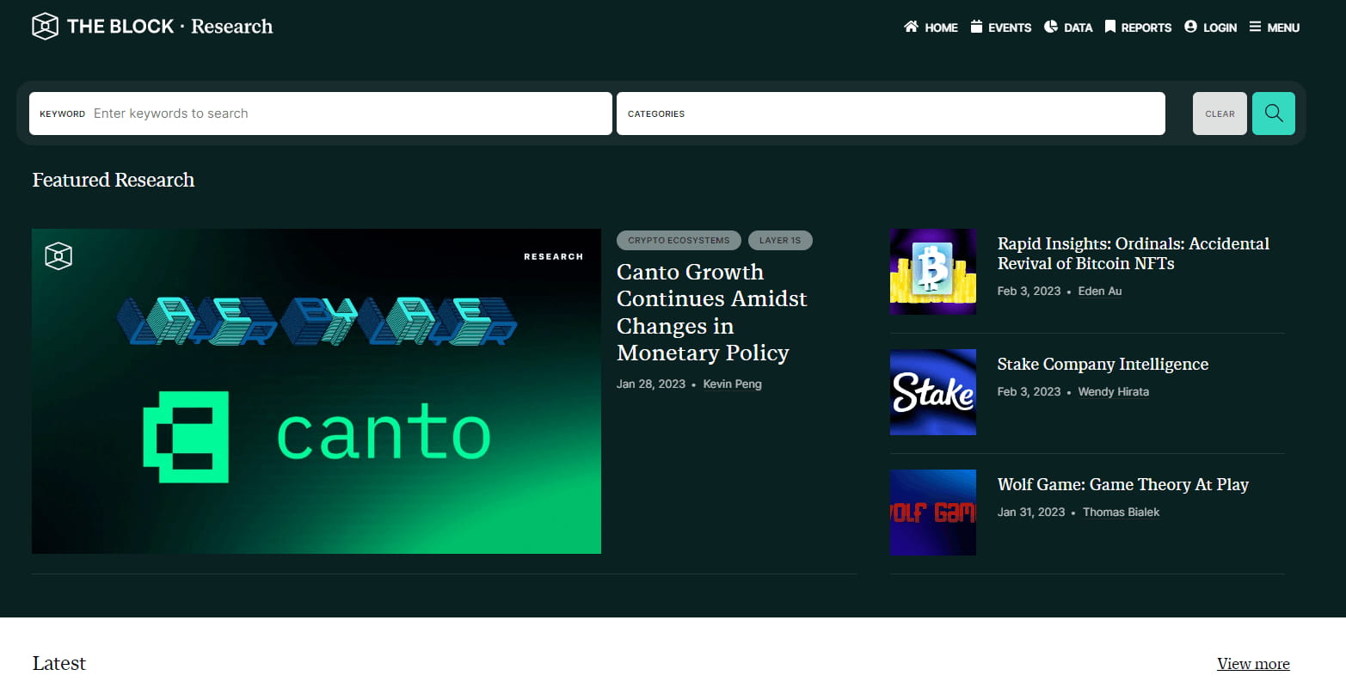The height and width of the screenshot is (694, 1346).
Task: Click the calendar icon beside EVENTS
Action: pyautogui.click(x=976, y=27)
